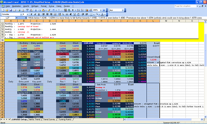Run the Spelling check icon
The image size is (207, 124).
(x=27, y=10)
